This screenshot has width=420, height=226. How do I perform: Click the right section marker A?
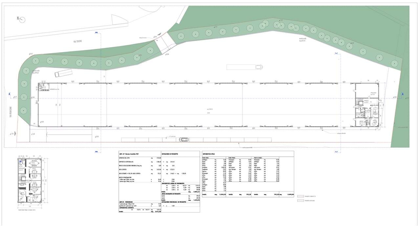(x=403, y=94)
